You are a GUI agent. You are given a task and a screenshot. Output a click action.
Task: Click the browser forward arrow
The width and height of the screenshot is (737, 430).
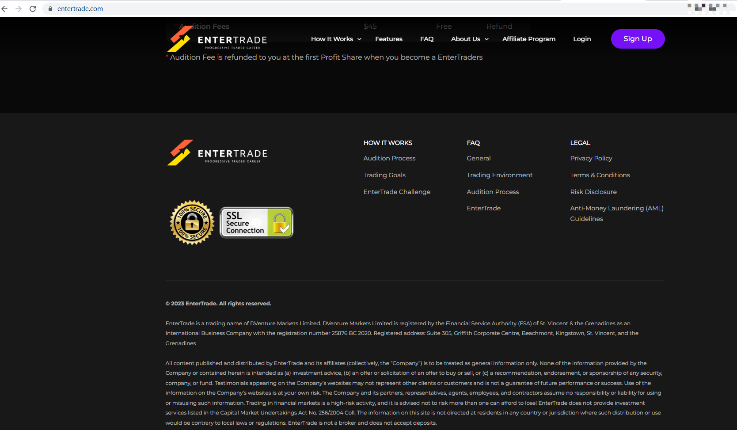click(19, 9)
